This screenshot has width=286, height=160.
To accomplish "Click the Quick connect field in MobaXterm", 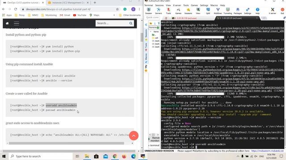I will pyautogui.click(x=152, y=18).
